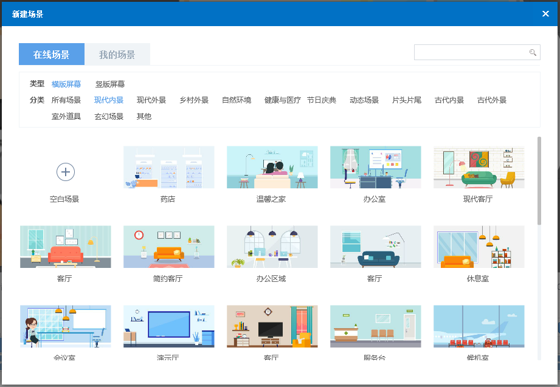
Task: Filter by 自然环境 category
Action: [x=237, y=100]
